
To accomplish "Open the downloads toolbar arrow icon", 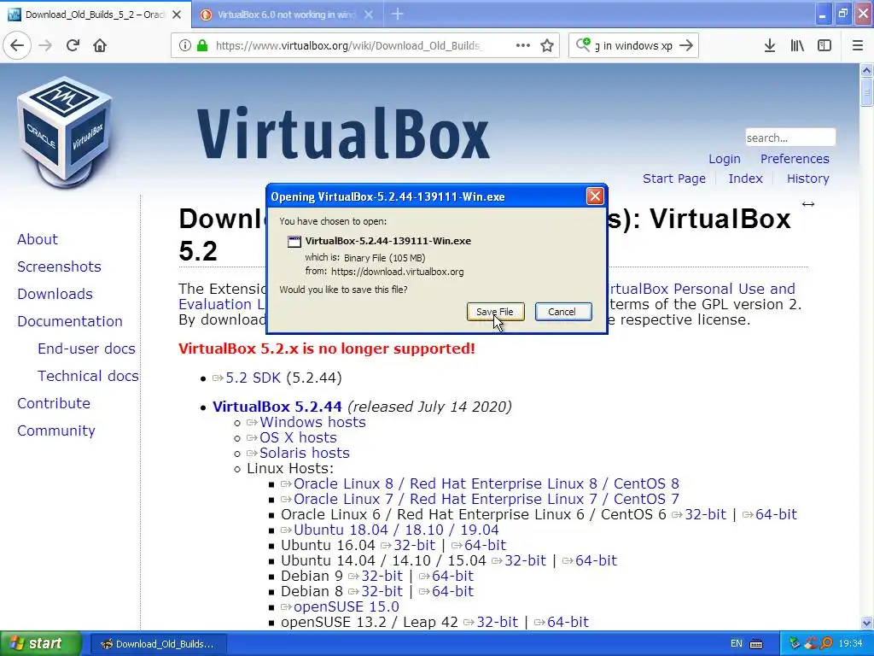I will pyautogui.click(x=770, y=45).
